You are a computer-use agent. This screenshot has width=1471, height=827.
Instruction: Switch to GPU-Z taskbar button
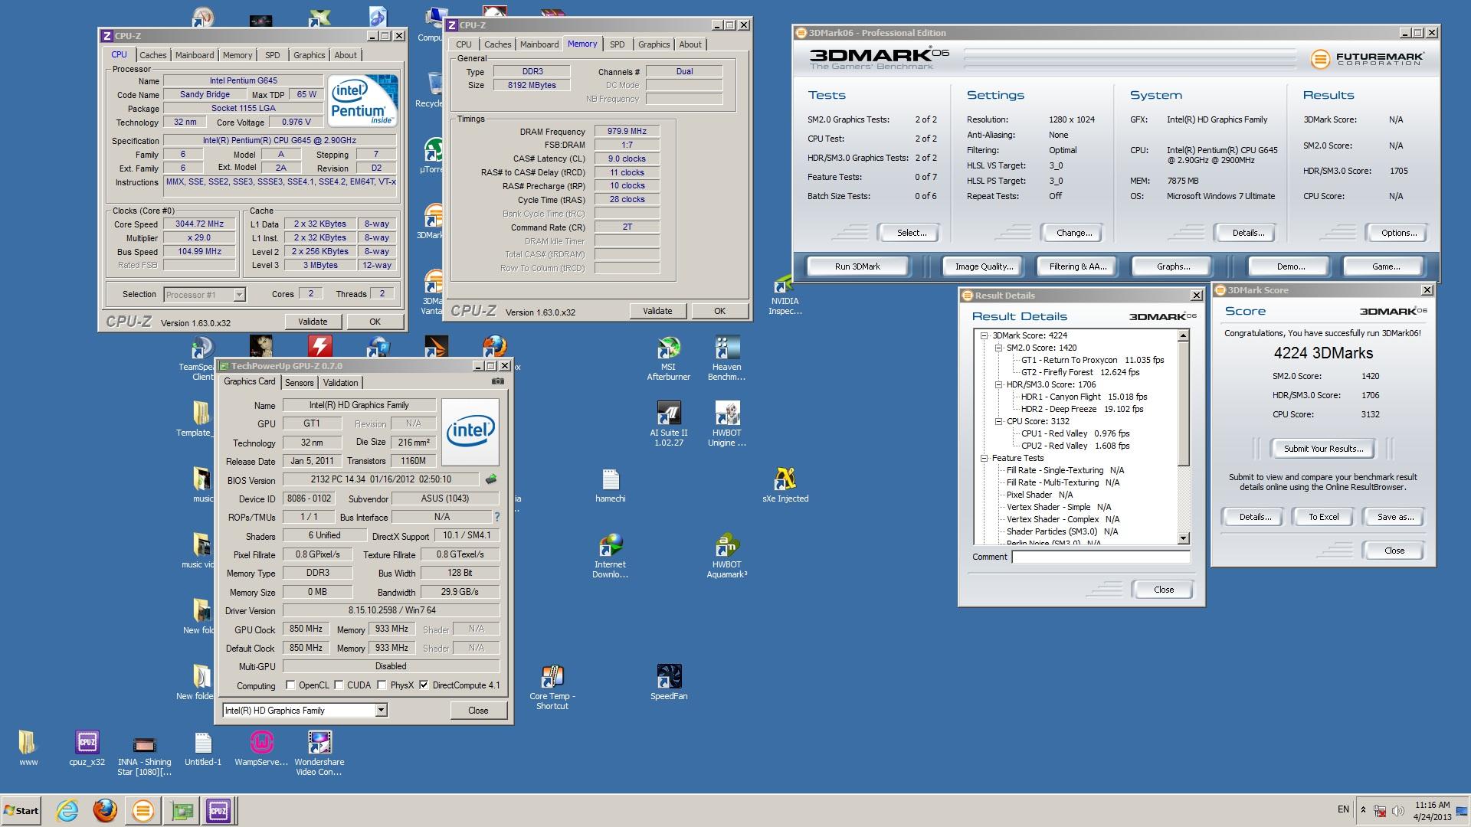pyautogui.click(x=182, y=810)
